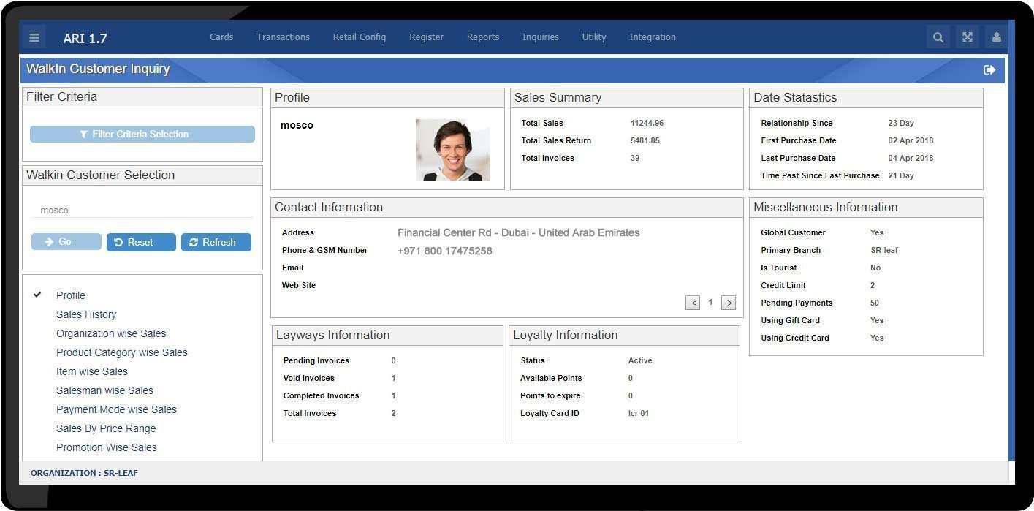Click the Reset button
Viewport: 1034px width, 511px height.
140,242
